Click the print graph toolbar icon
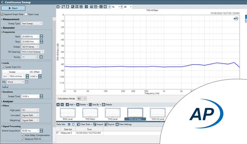 (68, 7)
